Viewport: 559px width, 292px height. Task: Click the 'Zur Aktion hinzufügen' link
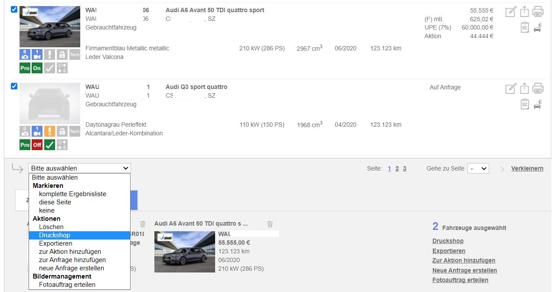[x=464, y=261]
